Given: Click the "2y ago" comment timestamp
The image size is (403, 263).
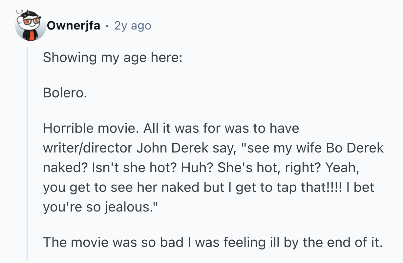Looking at the screenshot, I should tap(133, 26).
